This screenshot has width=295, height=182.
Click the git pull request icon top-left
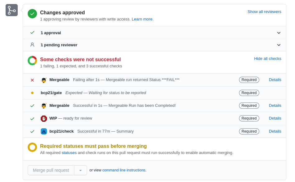[11, 10]
